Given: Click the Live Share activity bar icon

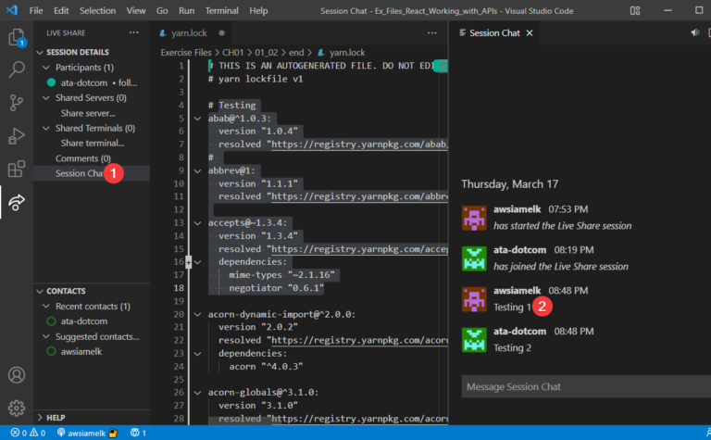Looking at the screenshot, I should [17, 202].
